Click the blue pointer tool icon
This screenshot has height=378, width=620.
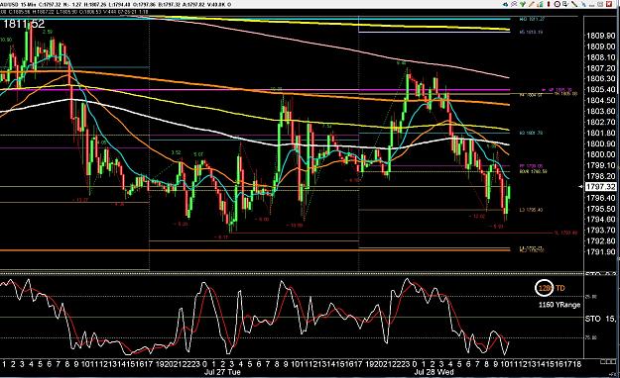[x=584, y=4]
